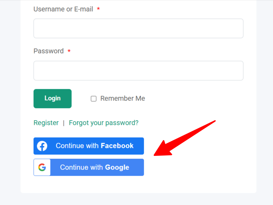This screenshot has height=205, width=273.
Task: Click the separator between Register and Forgot password
Action: click(x=64, y=123)
